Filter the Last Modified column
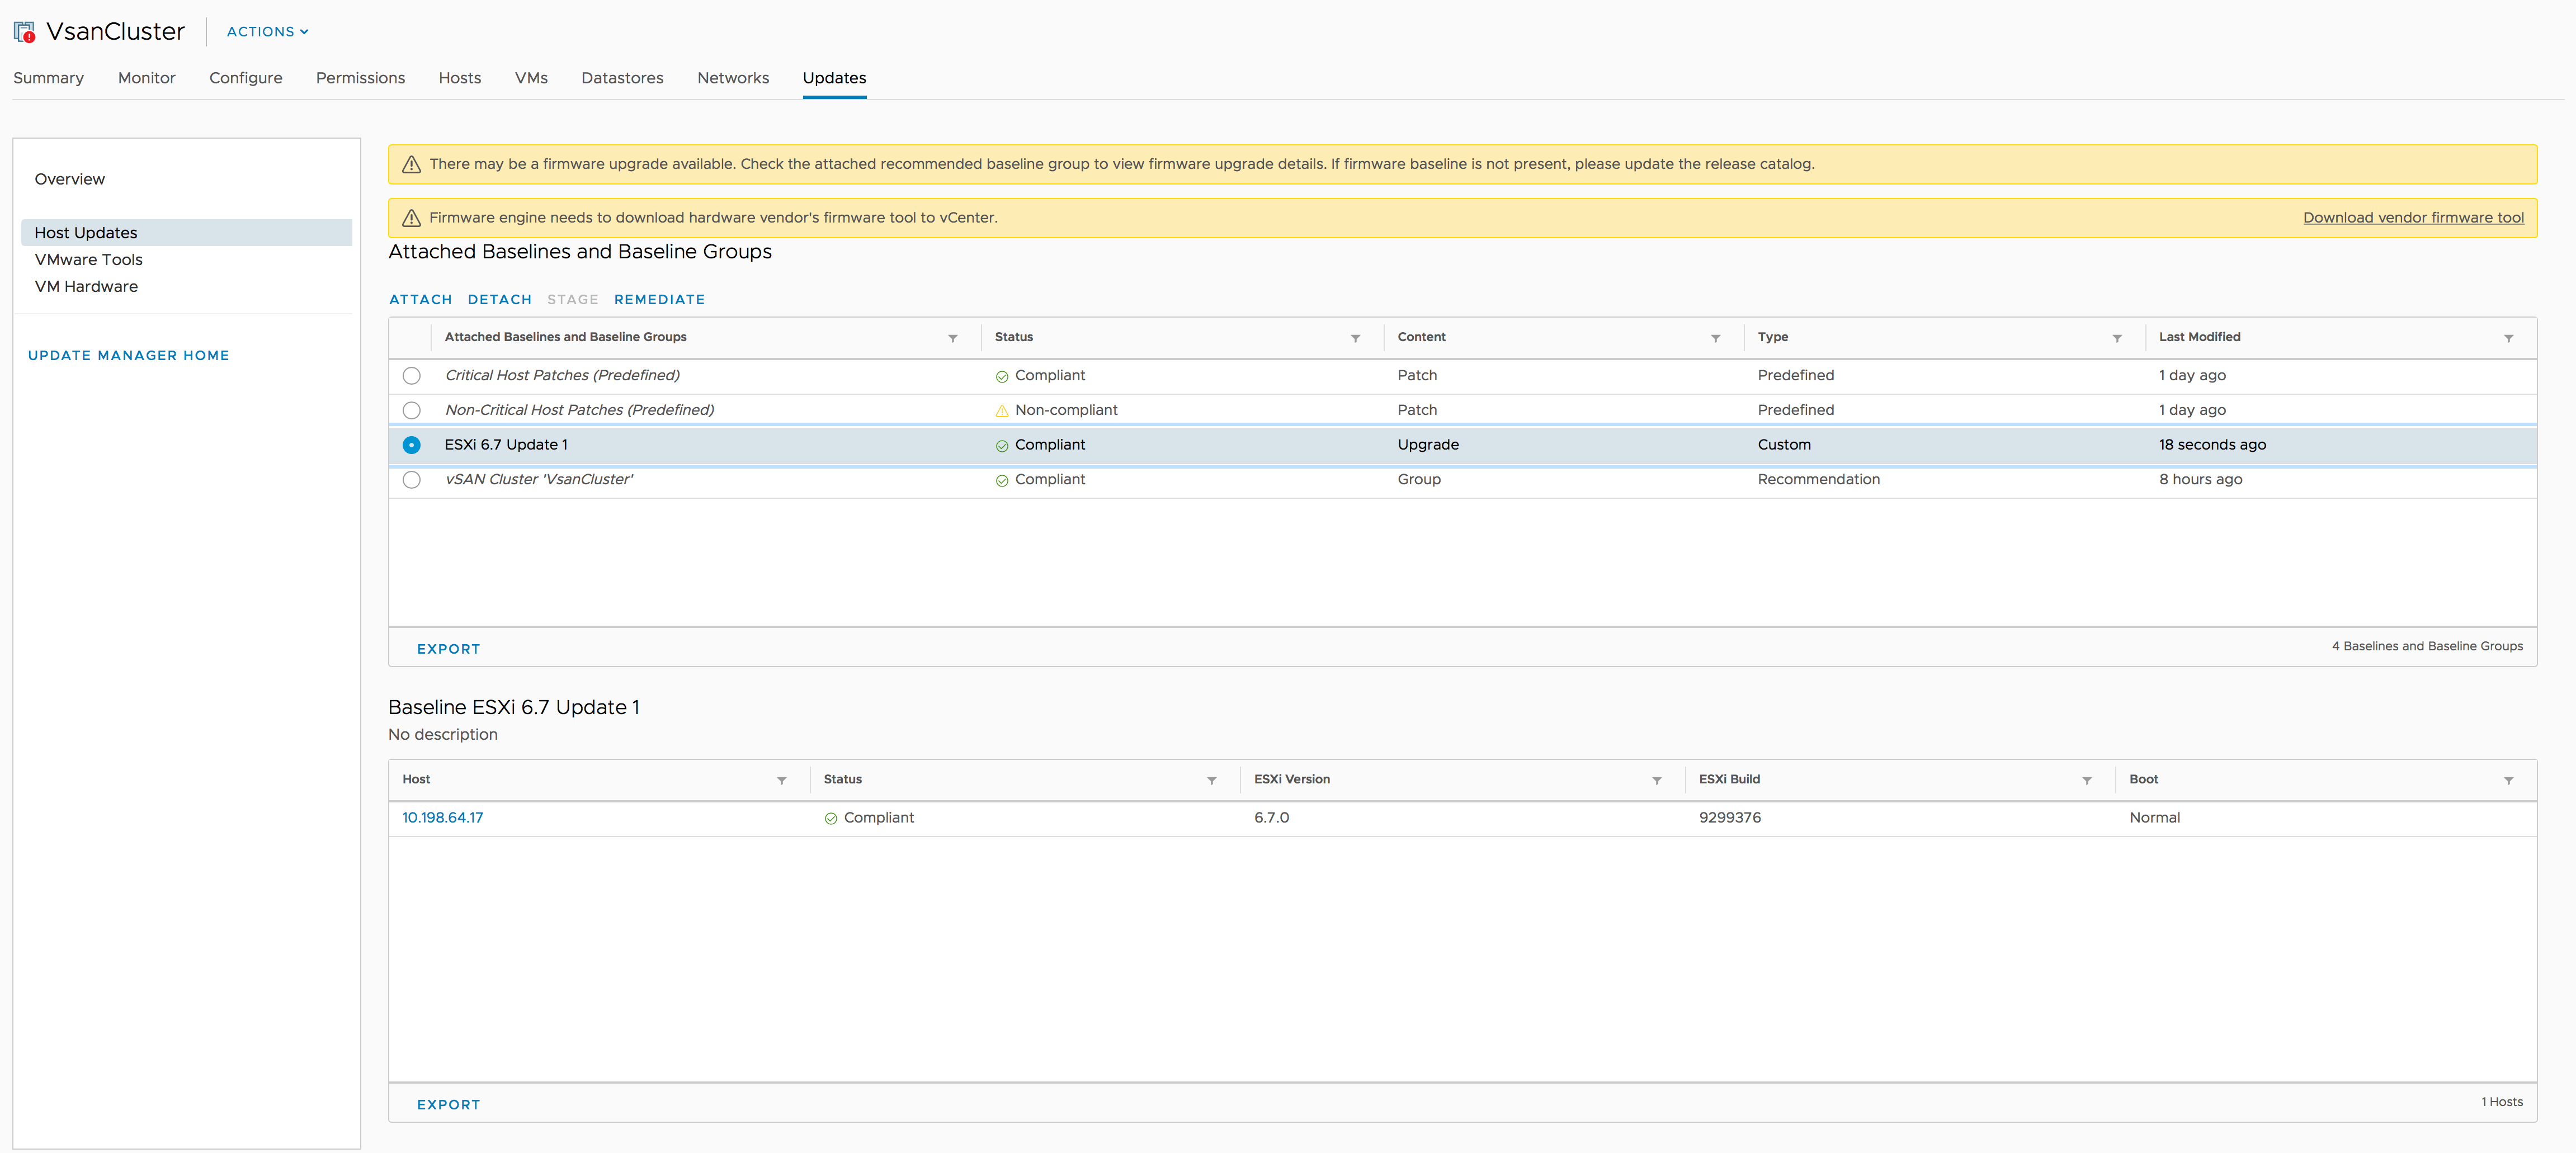Viewport: 2576px width, 1153px height. [2508, 338]
